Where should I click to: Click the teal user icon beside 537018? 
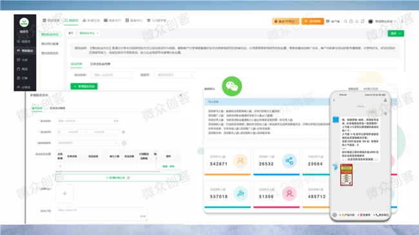click(x=240, y=193)
